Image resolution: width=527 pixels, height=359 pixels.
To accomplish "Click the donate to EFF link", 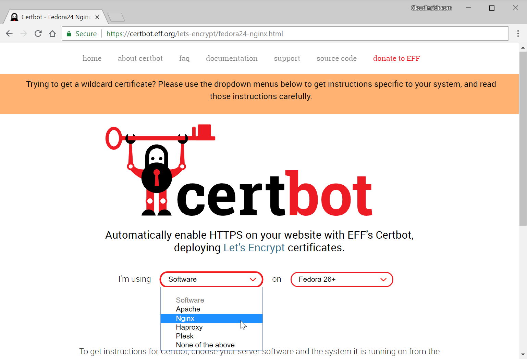I will (x=396, y=58).
